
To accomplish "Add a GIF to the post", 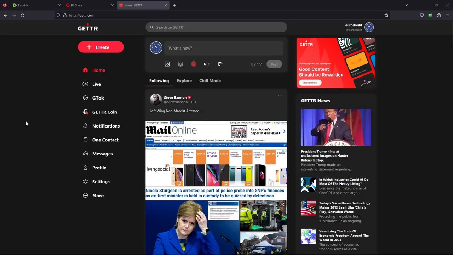I will point(207,64).
